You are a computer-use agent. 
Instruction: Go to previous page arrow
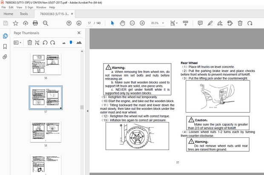tap(69, 23)
